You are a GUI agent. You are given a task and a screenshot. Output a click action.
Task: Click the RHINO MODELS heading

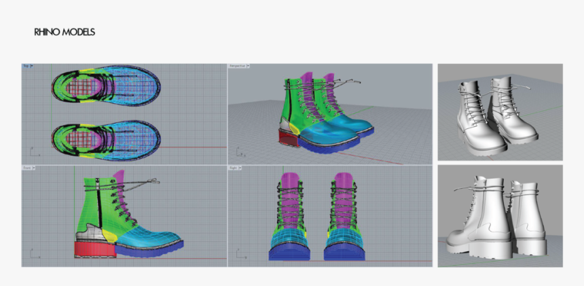[x=65, y=32]
